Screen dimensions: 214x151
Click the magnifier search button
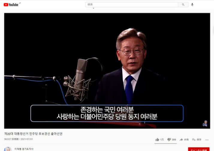pyautogui.click(x=183, y=4)
